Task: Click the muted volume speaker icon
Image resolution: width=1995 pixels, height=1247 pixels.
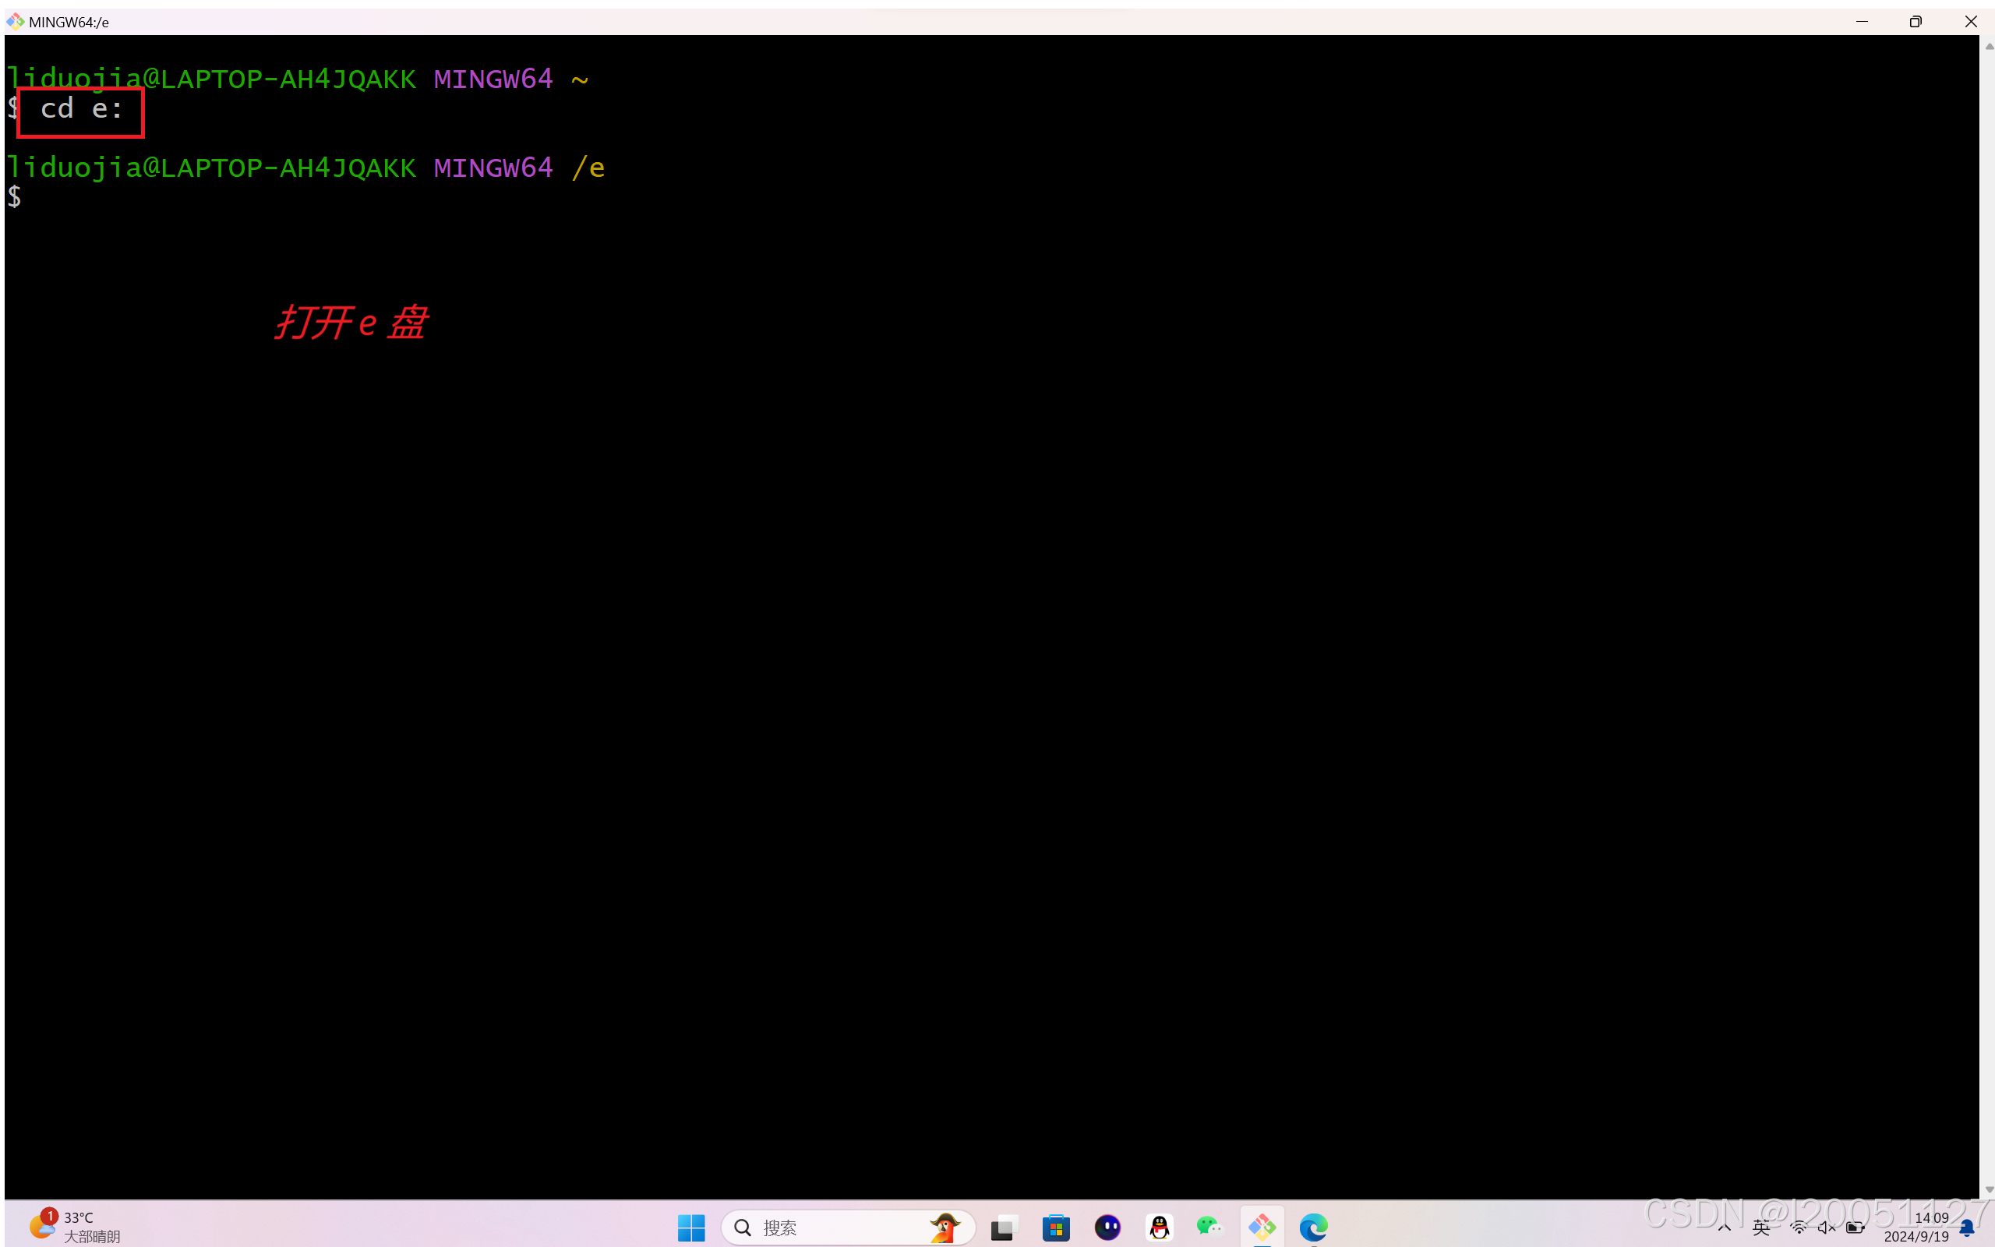Action: point(1826,1228)
